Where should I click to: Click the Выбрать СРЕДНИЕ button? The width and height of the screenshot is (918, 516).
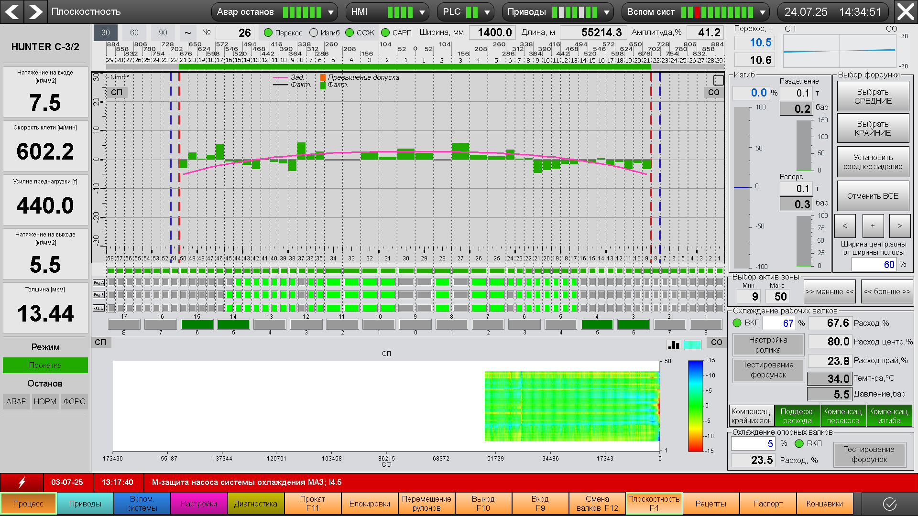(x=873, y=96)
